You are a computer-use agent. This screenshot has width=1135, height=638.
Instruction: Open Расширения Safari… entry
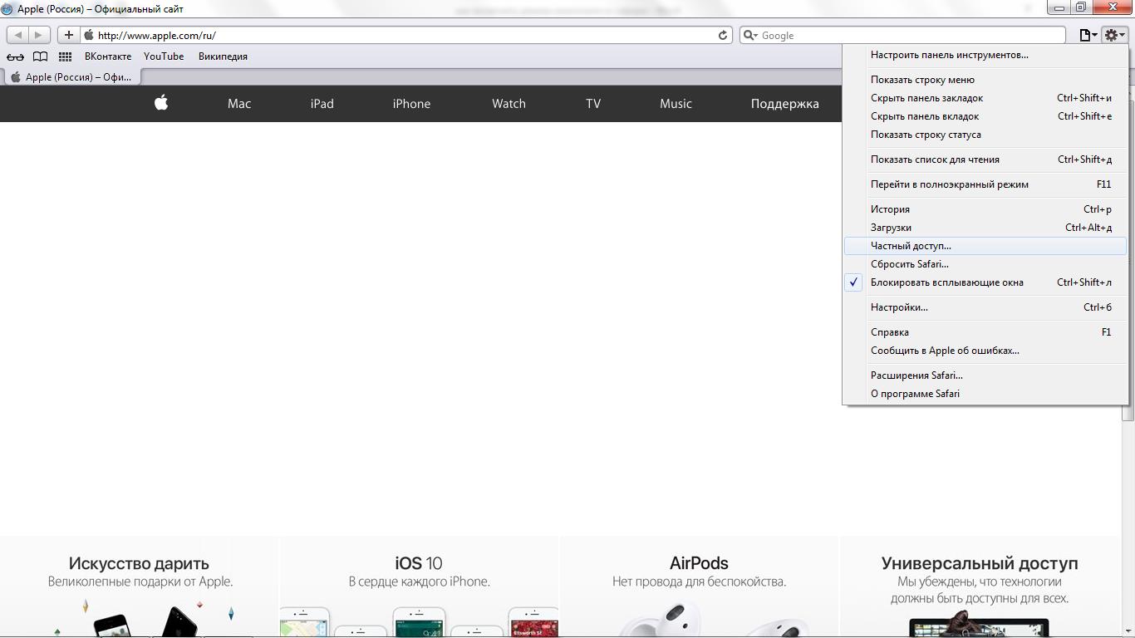[x=985, y=375]
